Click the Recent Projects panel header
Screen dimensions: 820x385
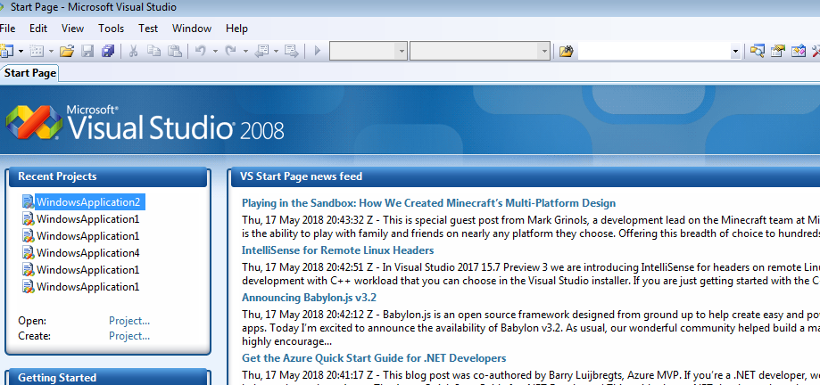pyautogui.click(x=108, y=176)
